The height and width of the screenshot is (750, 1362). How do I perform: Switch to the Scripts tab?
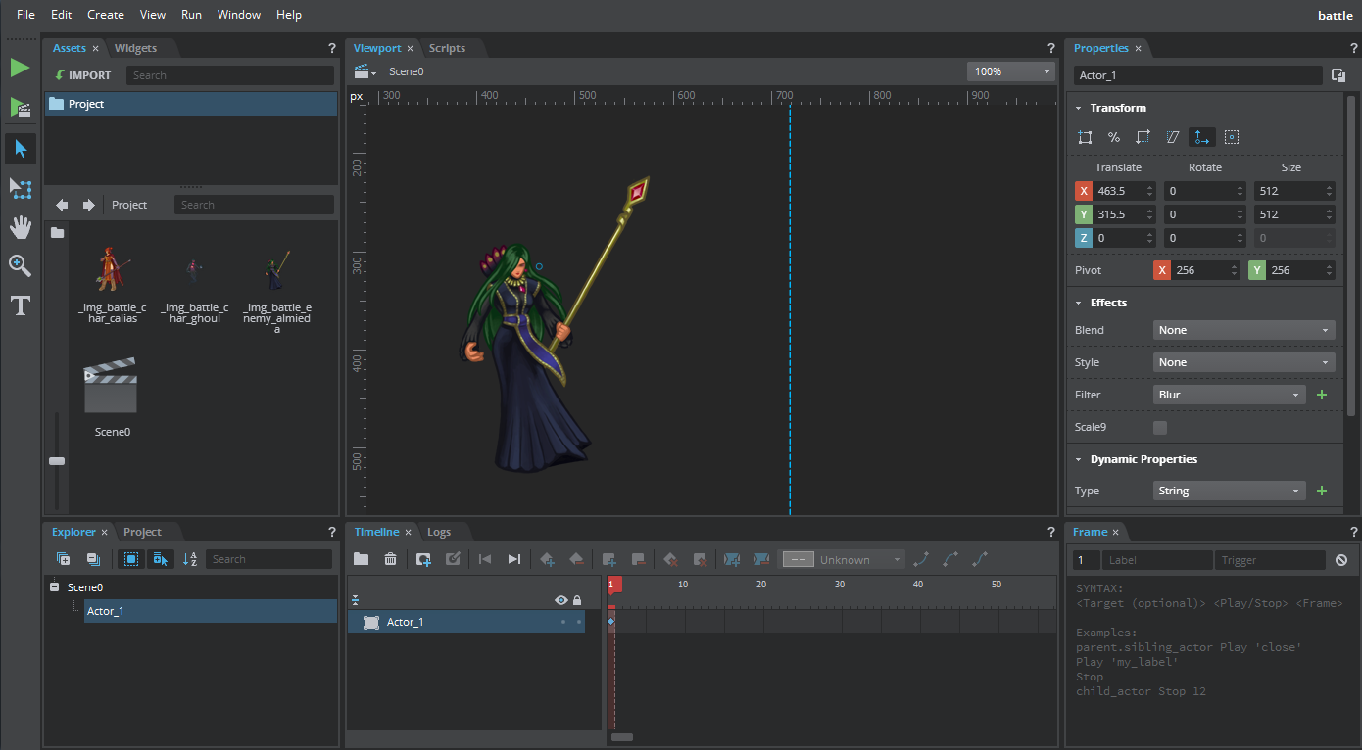click(x=447, y=48)
